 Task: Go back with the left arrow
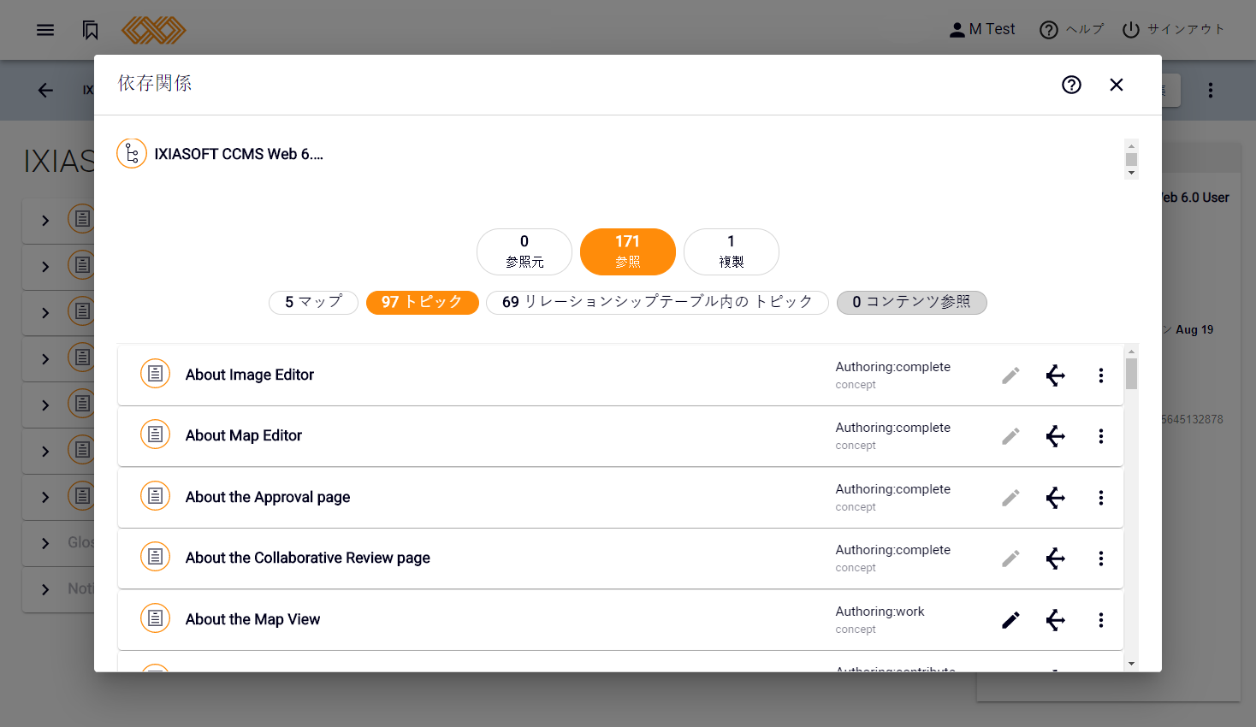tap(45, 90)
